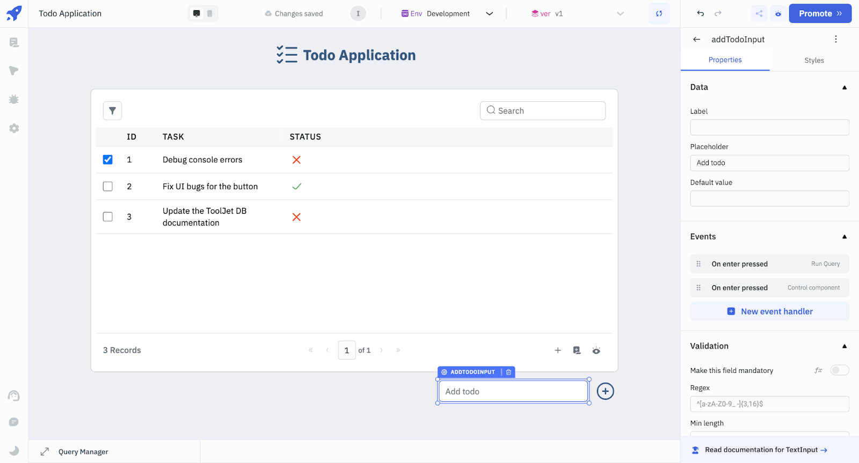This screenshot has width=859, height=463.
Task: Open the support headset icon
Action: tap(14, 396)
